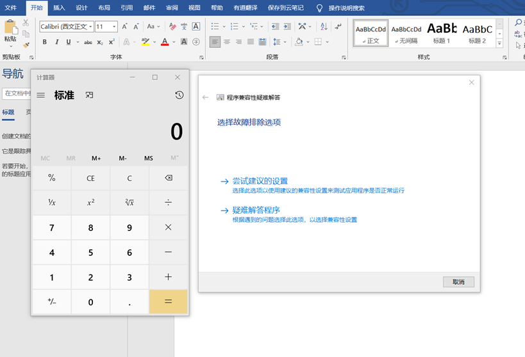Screen dimensions: 525x357
Task: Open the font color dropdown arrow
Action: (x=174, y=42)
